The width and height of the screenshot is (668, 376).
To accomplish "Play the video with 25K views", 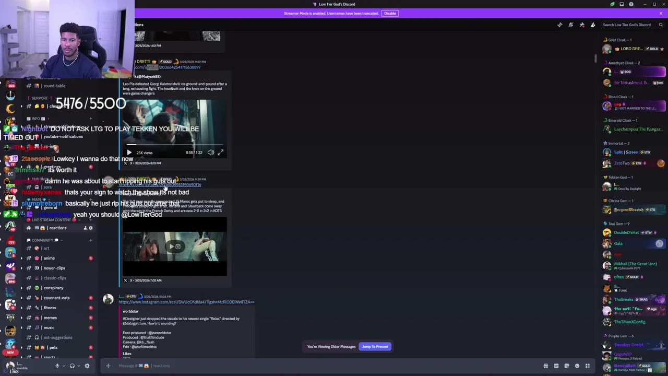I will click(x=129, y=152).
